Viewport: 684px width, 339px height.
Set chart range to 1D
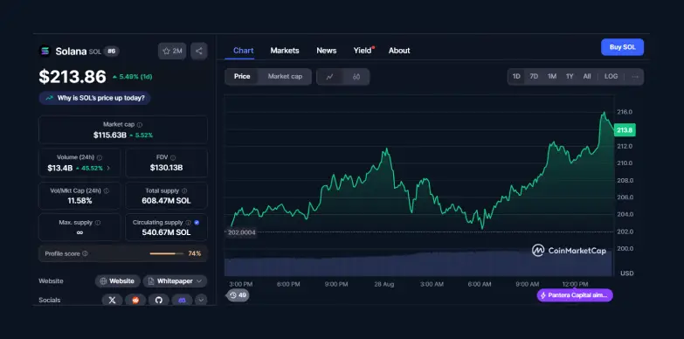(516, 76)
